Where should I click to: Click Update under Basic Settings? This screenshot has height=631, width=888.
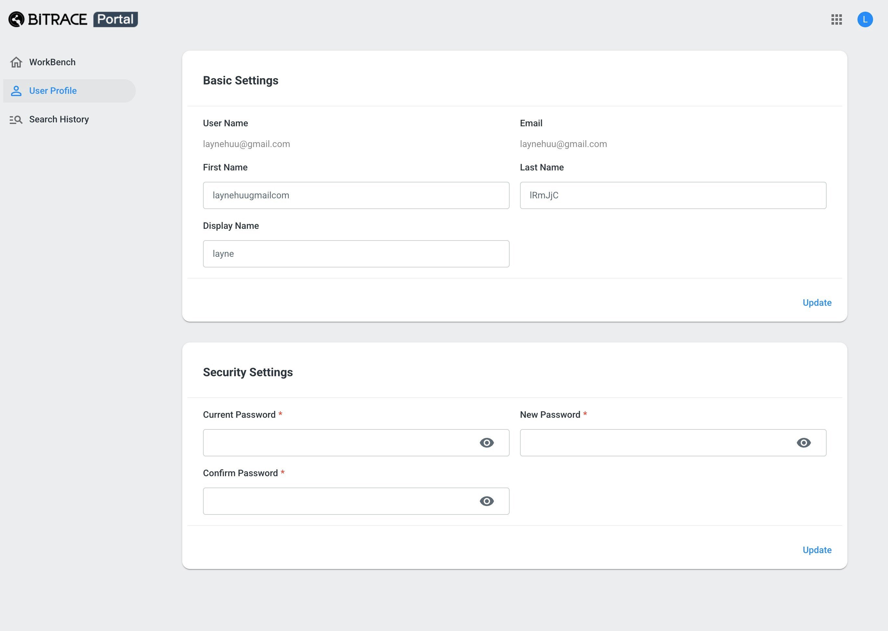(x=817, y=303)
